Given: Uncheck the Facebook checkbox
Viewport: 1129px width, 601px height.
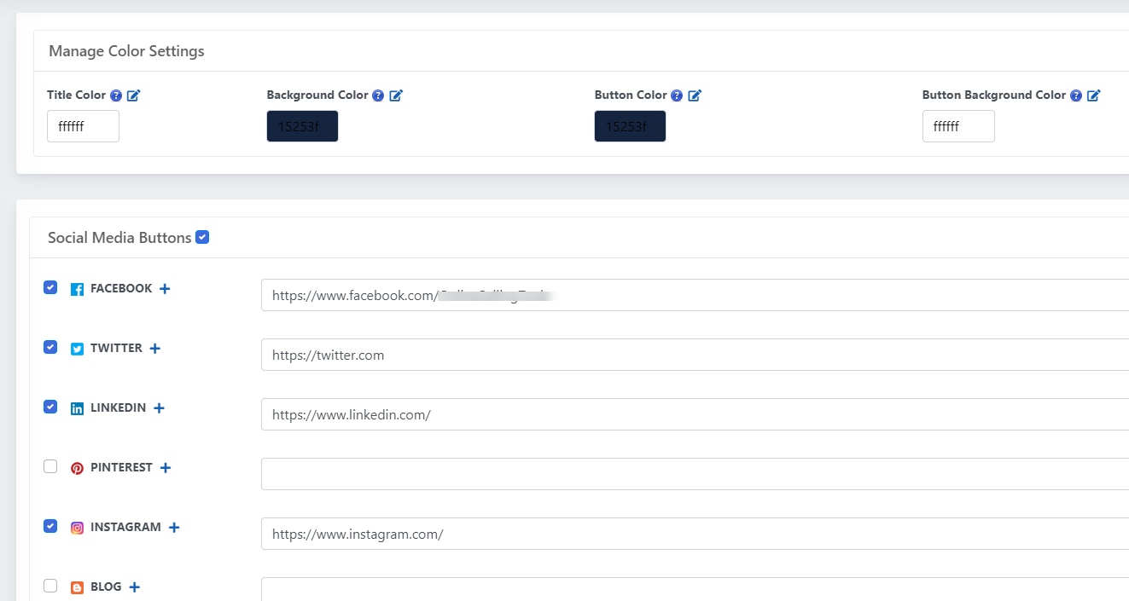Looking at the screenshot, I should pos(50,287).
